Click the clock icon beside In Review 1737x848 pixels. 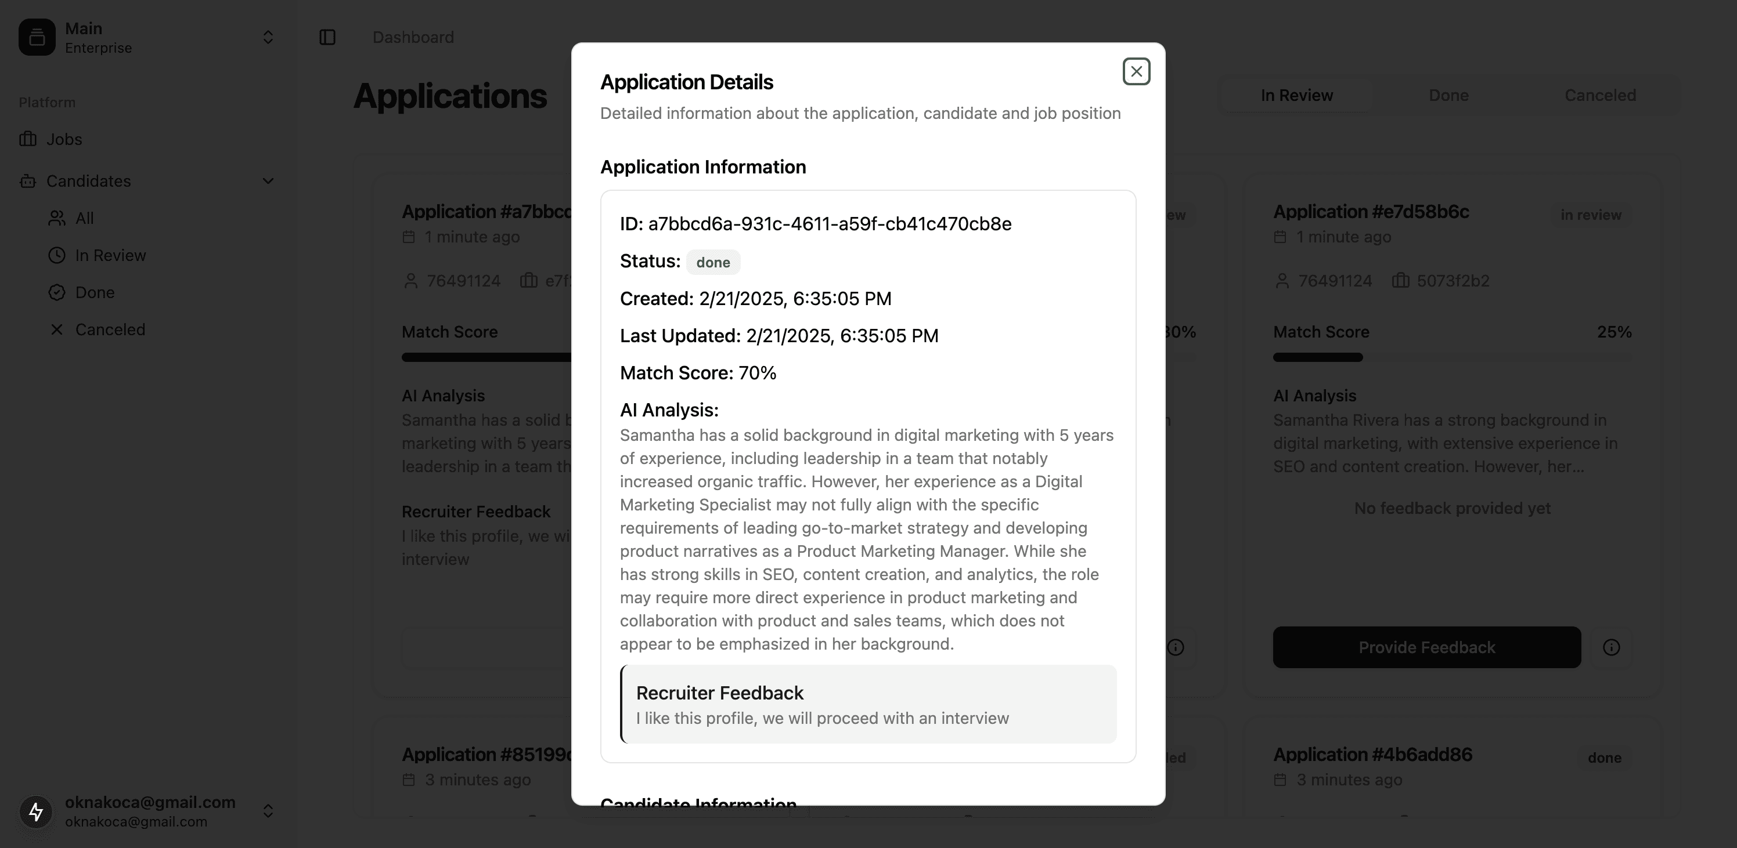pyautogui.click(x=57, y=255)
